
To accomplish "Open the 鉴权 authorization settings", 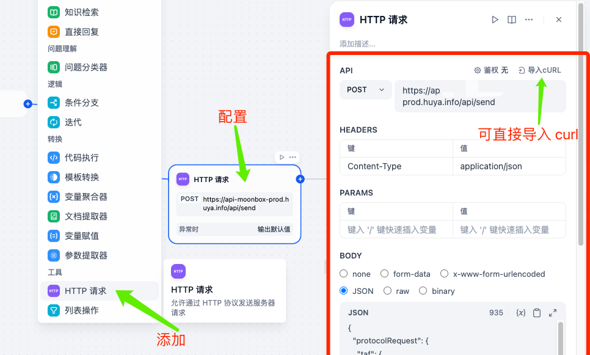I will coord(491,70).
